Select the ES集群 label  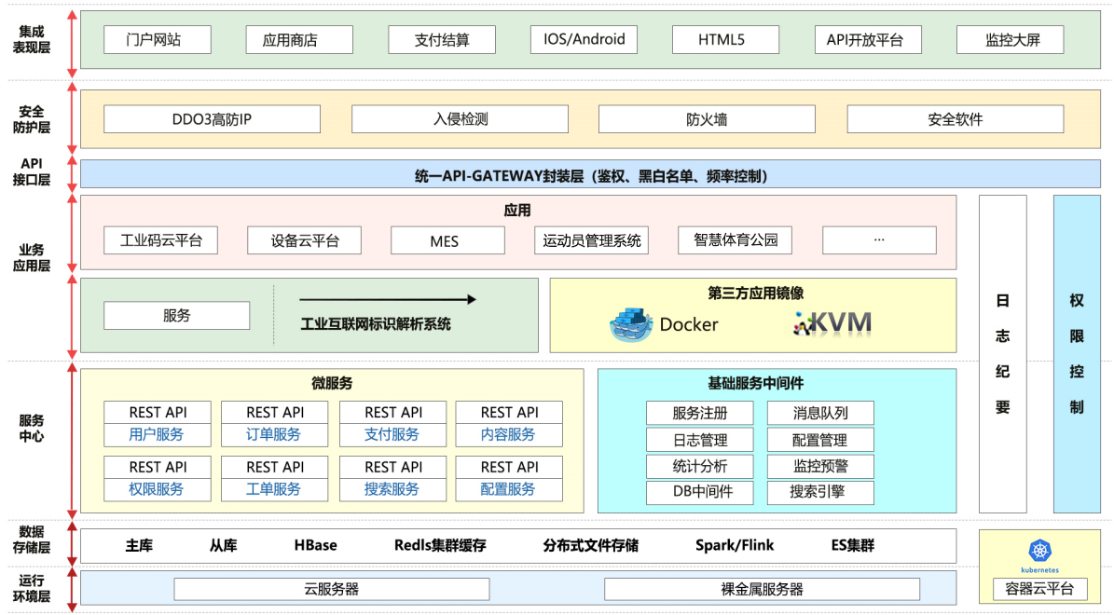(853, 545)
